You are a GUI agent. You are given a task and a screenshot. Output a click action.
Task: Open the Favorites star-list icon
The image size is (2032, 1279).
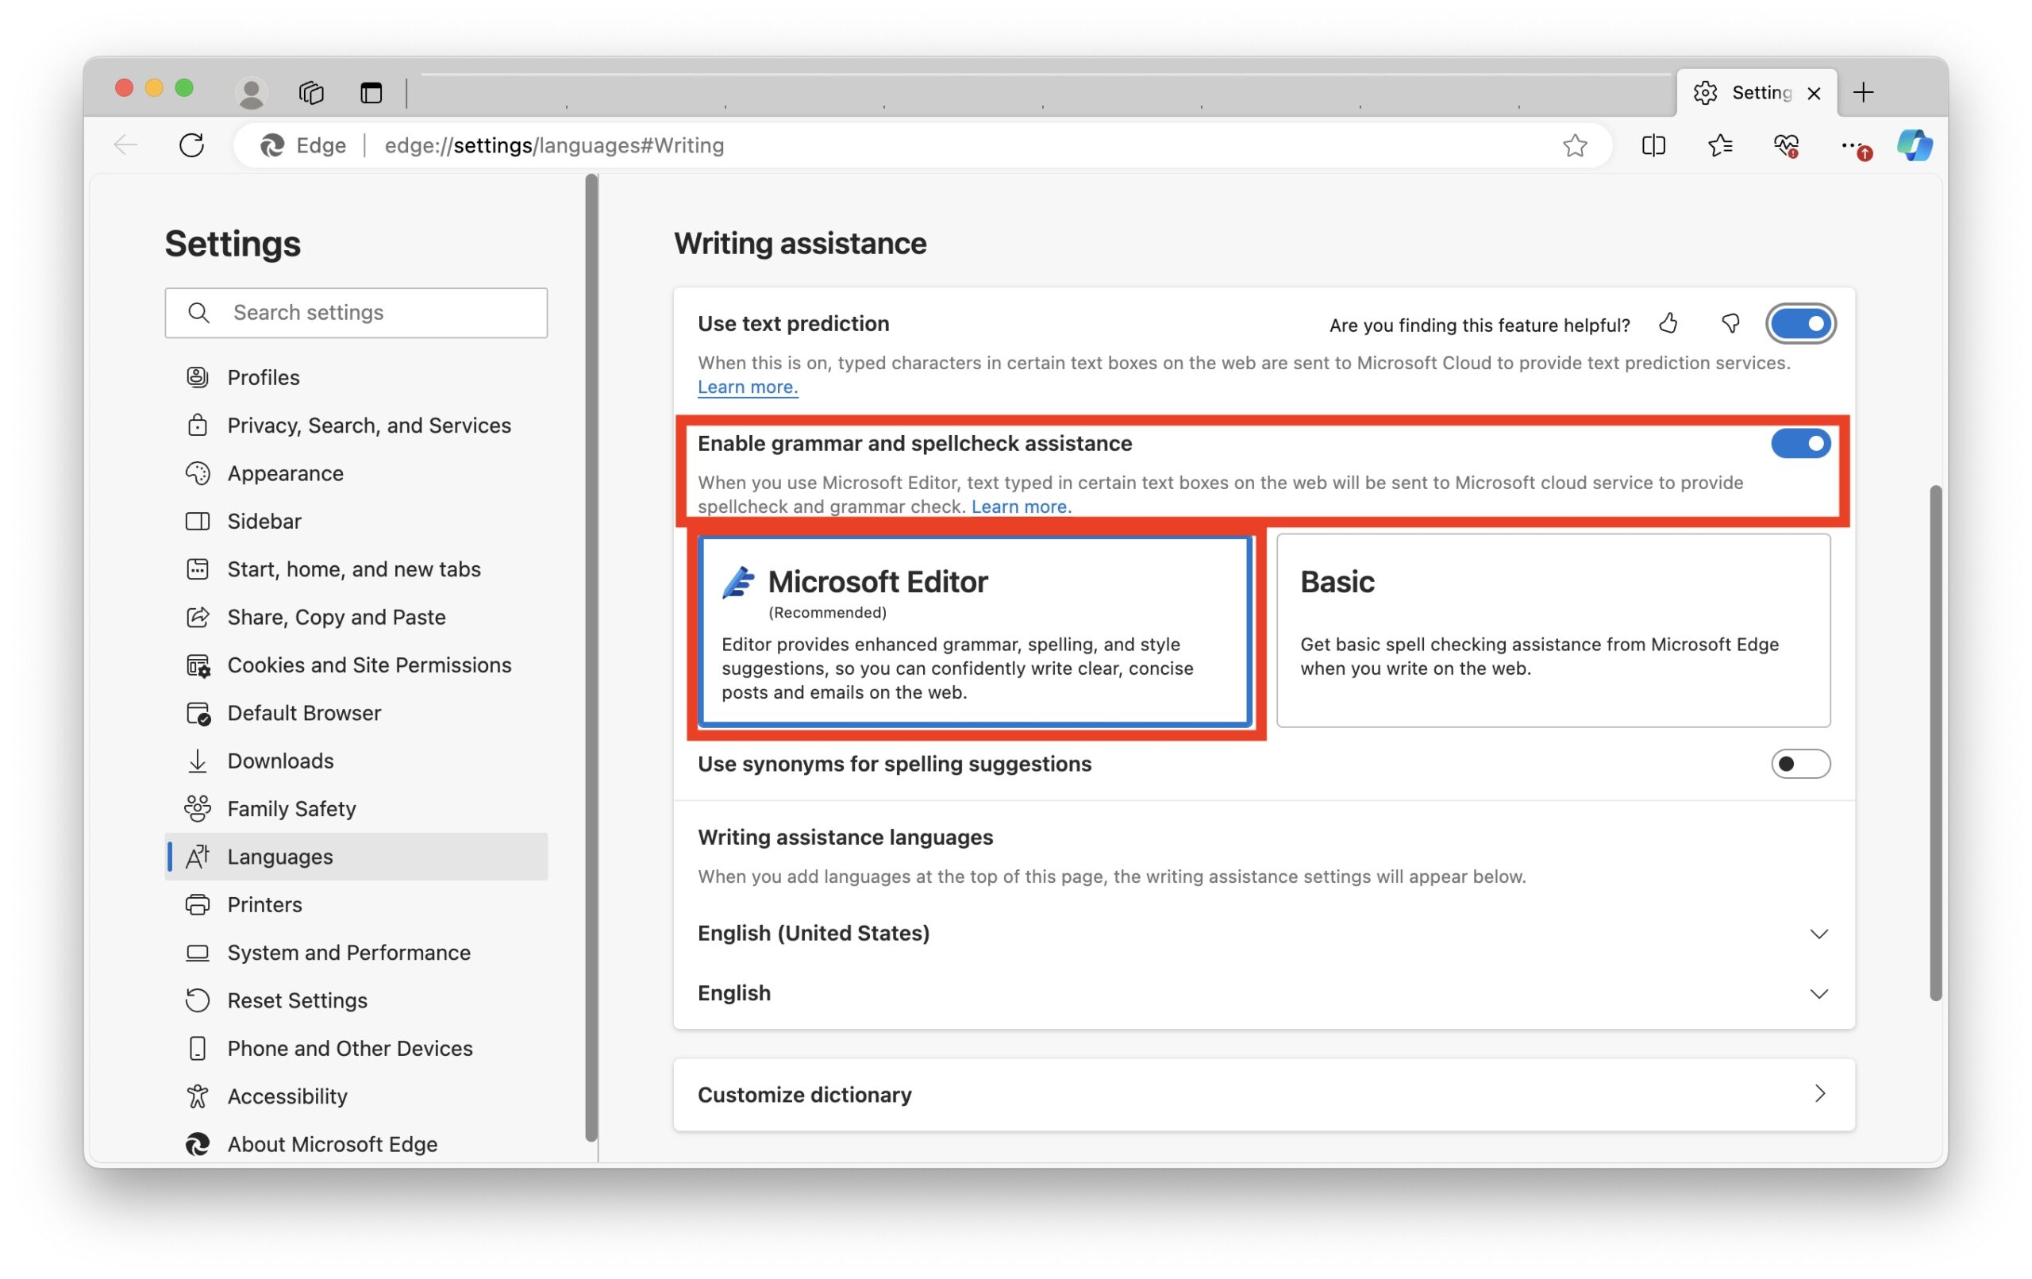coord(1720,145)
